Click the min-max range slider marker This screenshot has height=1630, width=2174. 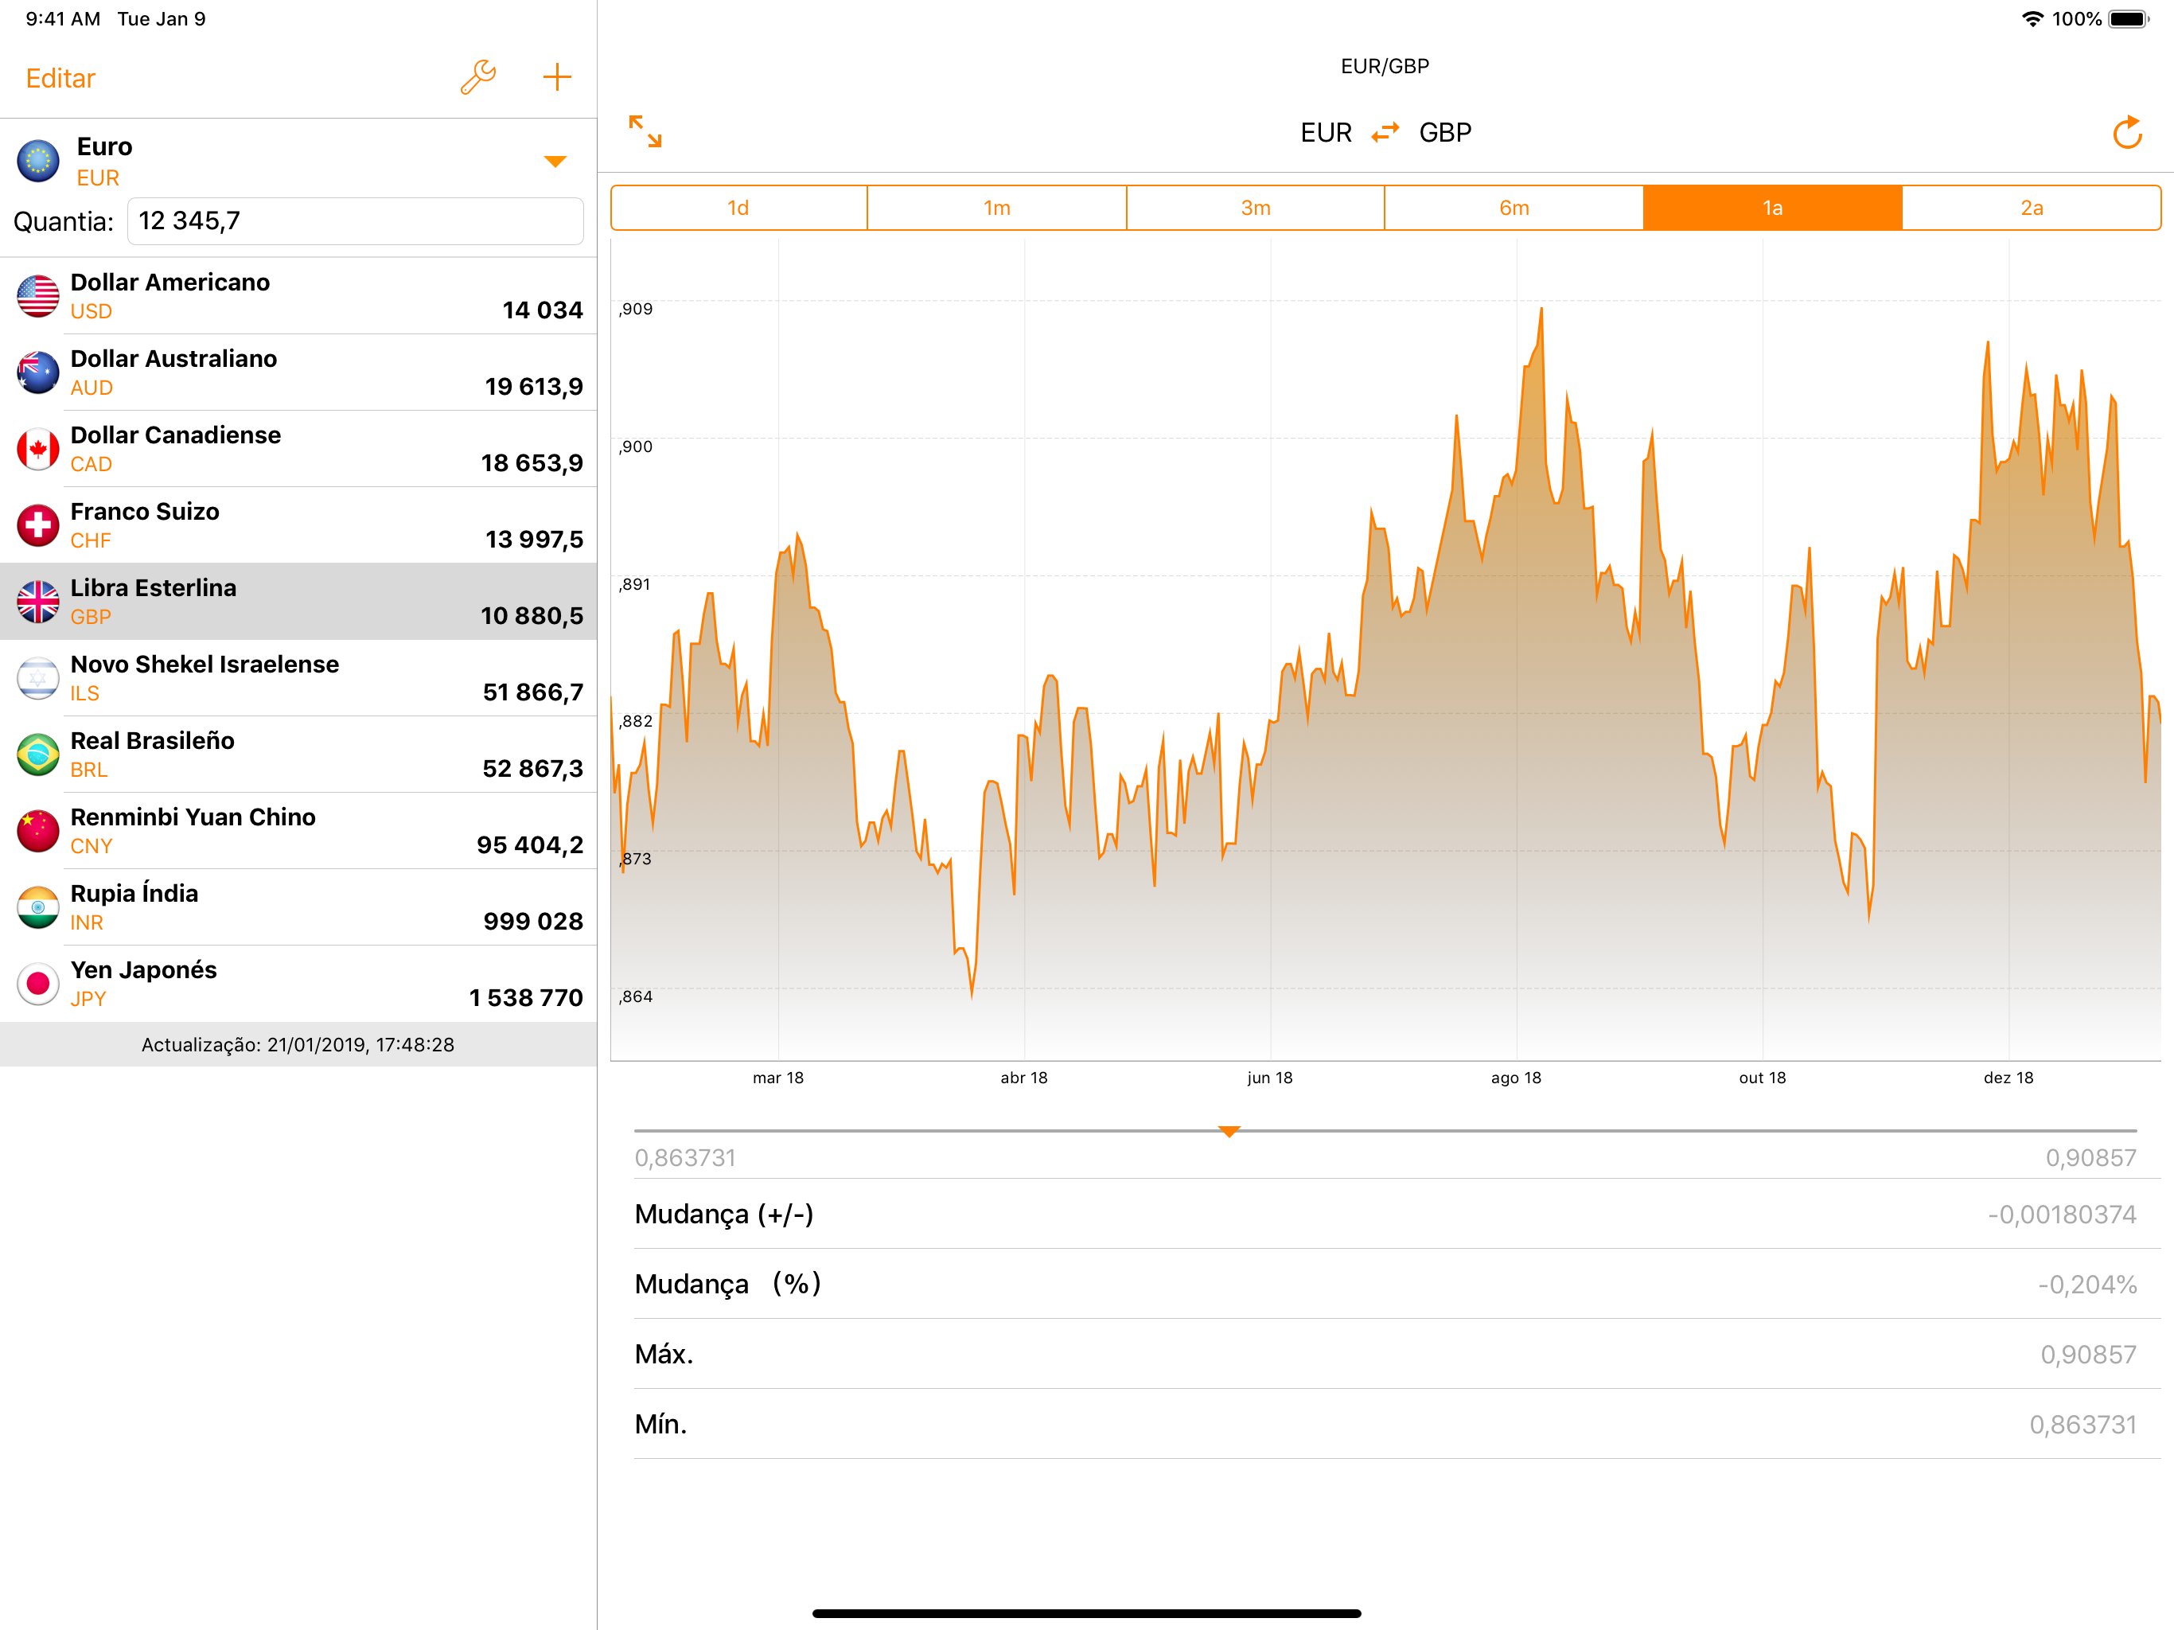pyautogui.click(x=1229, y=1132)
